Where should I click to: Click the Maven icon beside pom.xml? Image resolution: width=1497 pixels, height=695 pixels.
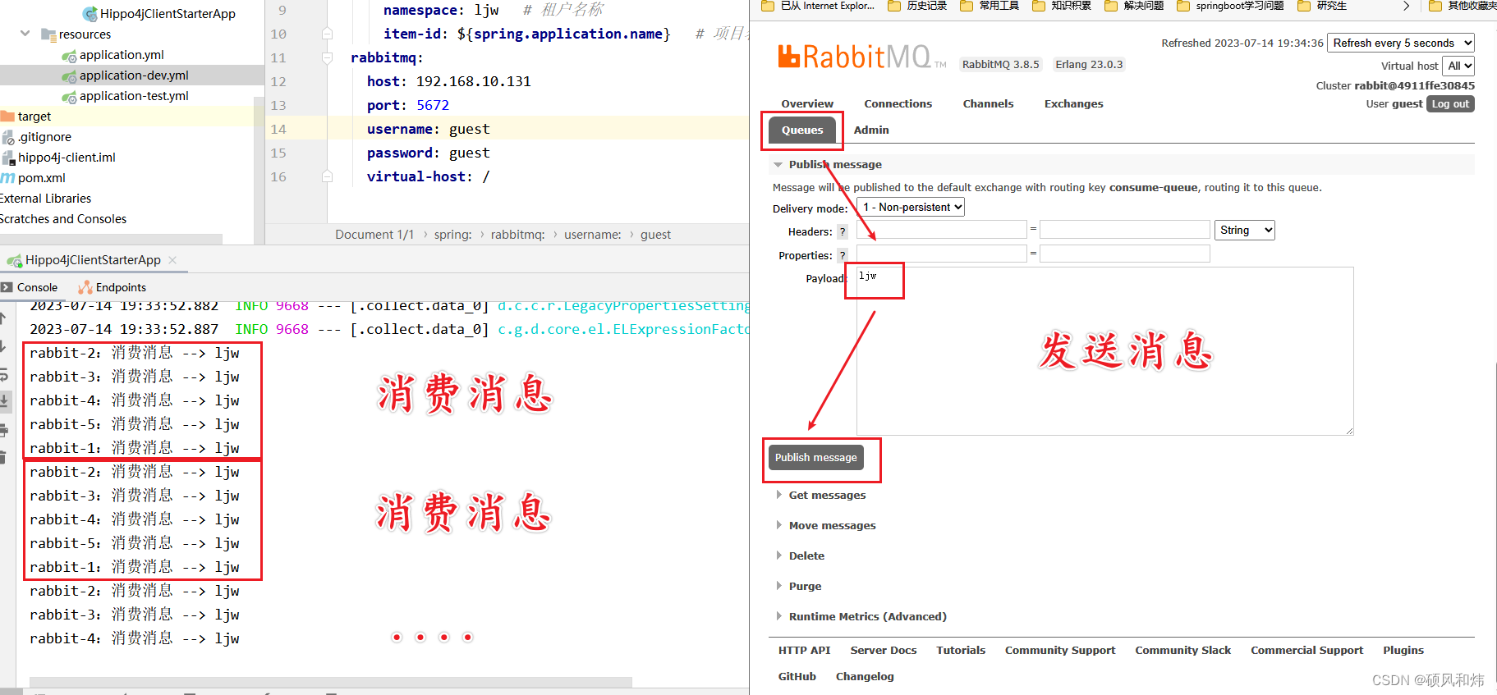pyautogui.click(x=7, y=178)
